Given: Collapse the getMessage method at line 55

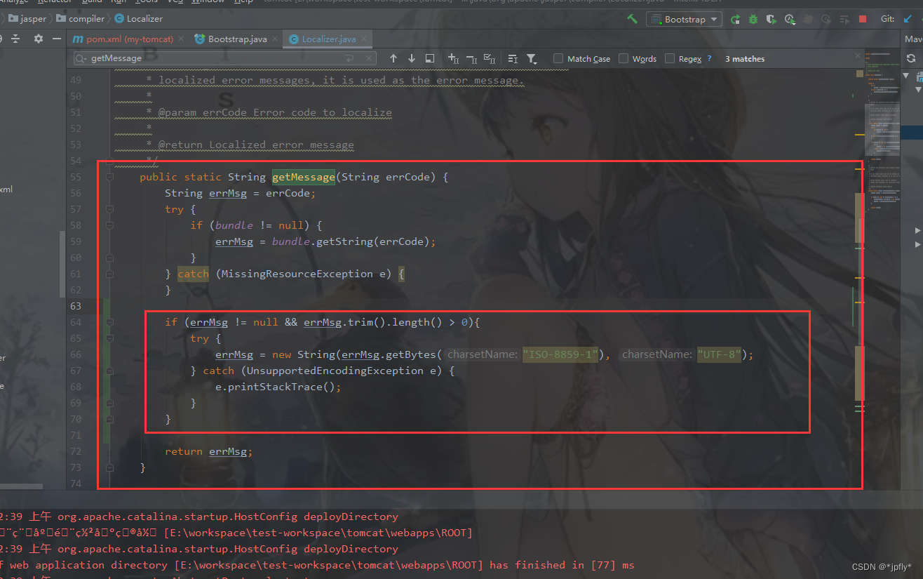Looking at the screenshot, I should (109, 178).
